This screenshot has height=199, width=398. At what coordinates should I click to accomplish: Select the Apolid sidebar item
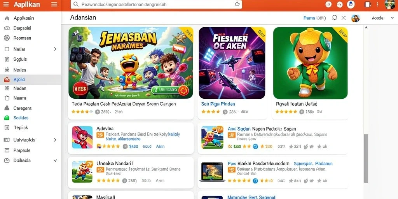[x=30, y=79]
